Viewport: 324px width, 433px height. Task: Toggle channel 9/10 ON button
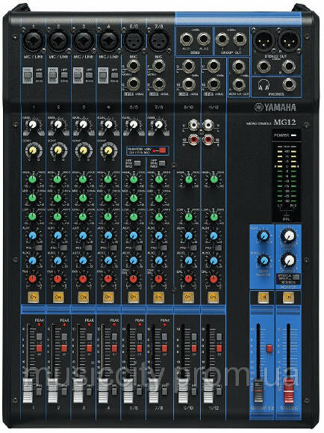point(187,297)
